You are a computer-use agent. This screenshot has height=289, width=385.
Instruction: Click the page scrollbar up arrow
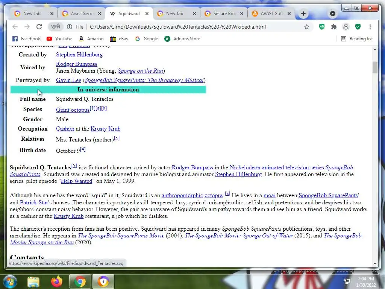pyautogui.click(x=375, y=49)
